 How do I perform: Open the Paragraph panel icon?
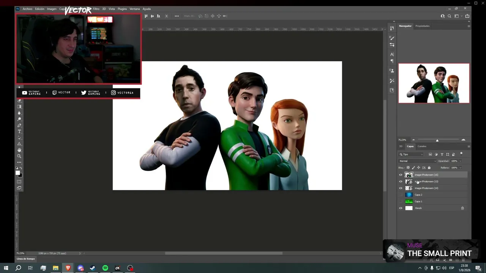[392, 61]
